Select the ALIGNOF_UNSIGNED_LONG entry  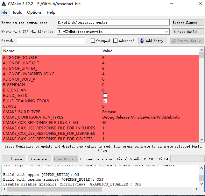[x=29, y=74]
